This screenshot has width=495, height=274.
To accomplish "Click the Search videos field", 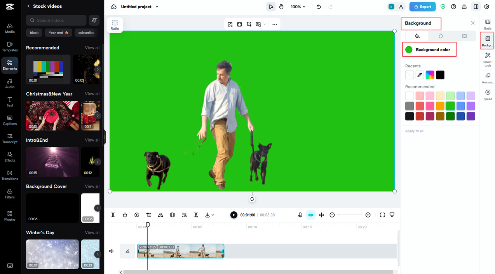I will [x=56, y=20].
